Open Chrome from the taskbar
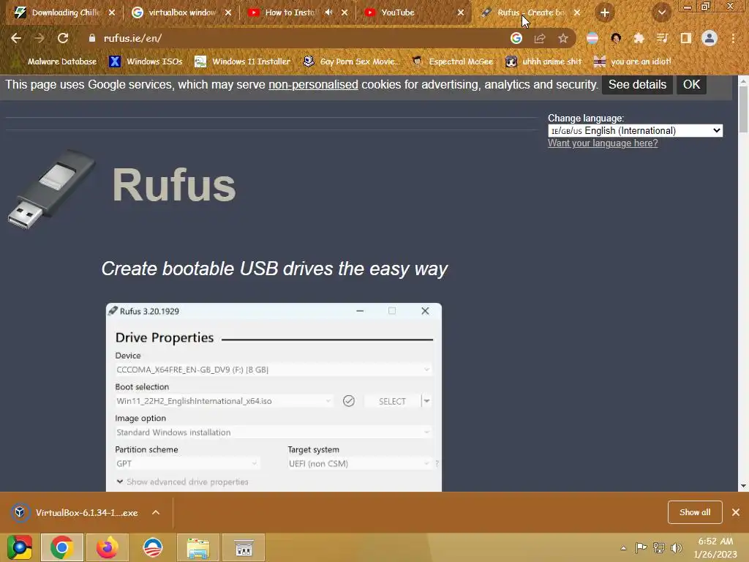749x562 pixels. (62, 547)
